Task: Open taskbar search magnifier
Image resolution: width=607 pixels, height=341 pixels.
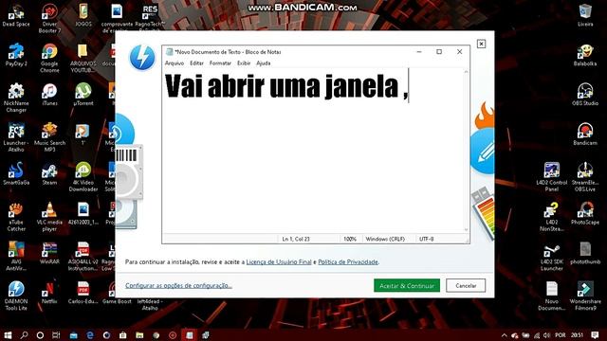Action: (24, 334)
